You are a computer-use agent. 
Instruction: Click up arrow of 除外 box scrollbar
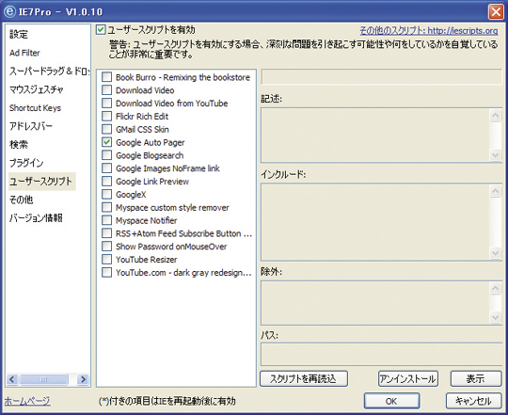point(495,288)
